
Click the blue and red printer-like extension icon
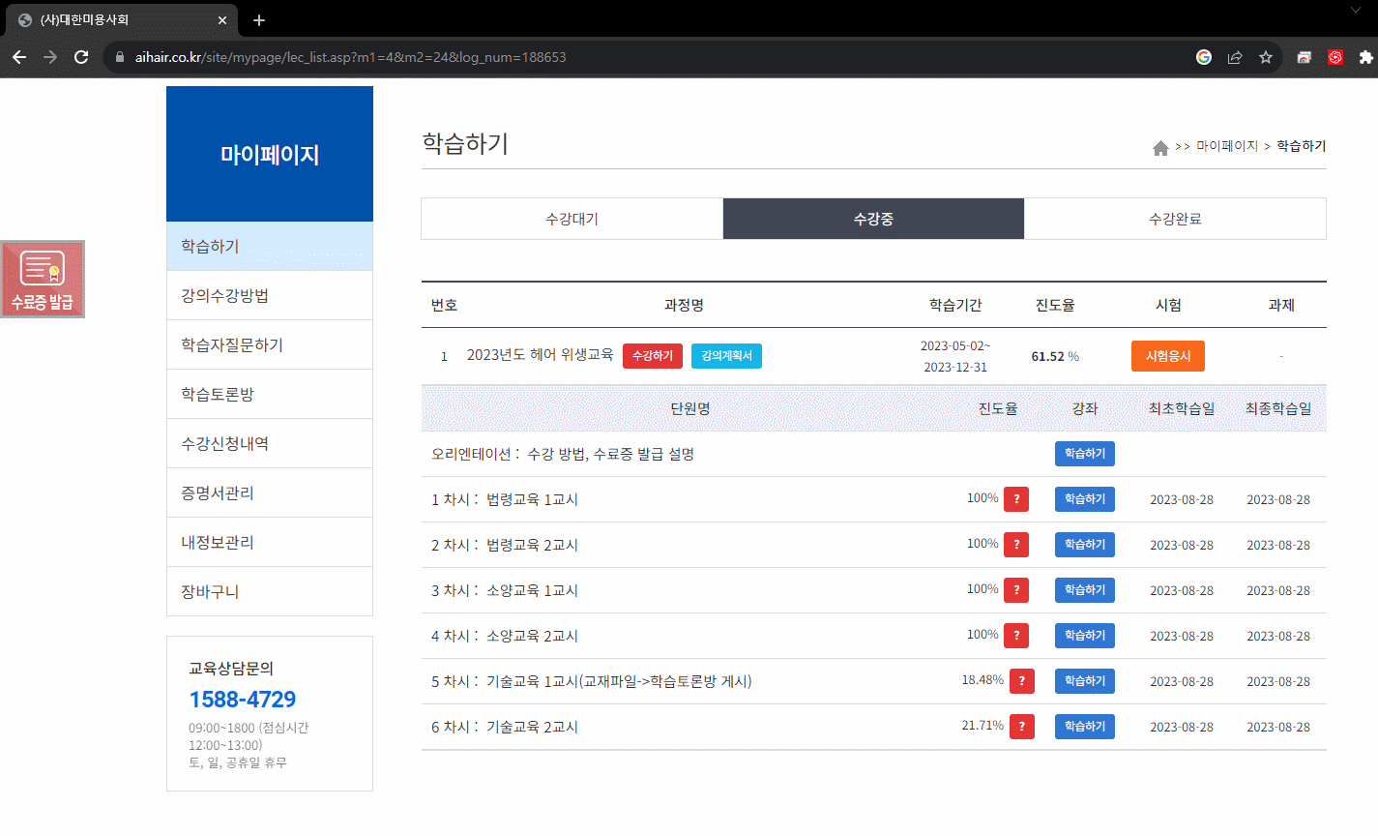coord(1304,57)
